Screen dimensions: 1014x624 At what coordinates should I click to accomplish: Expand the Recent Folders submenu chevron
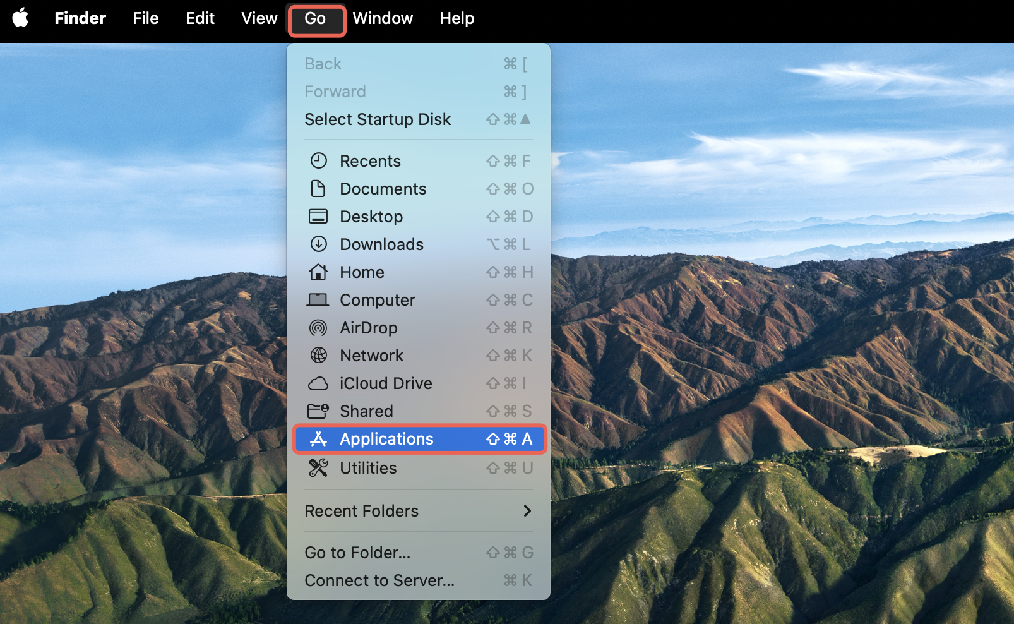click(527, 510)
